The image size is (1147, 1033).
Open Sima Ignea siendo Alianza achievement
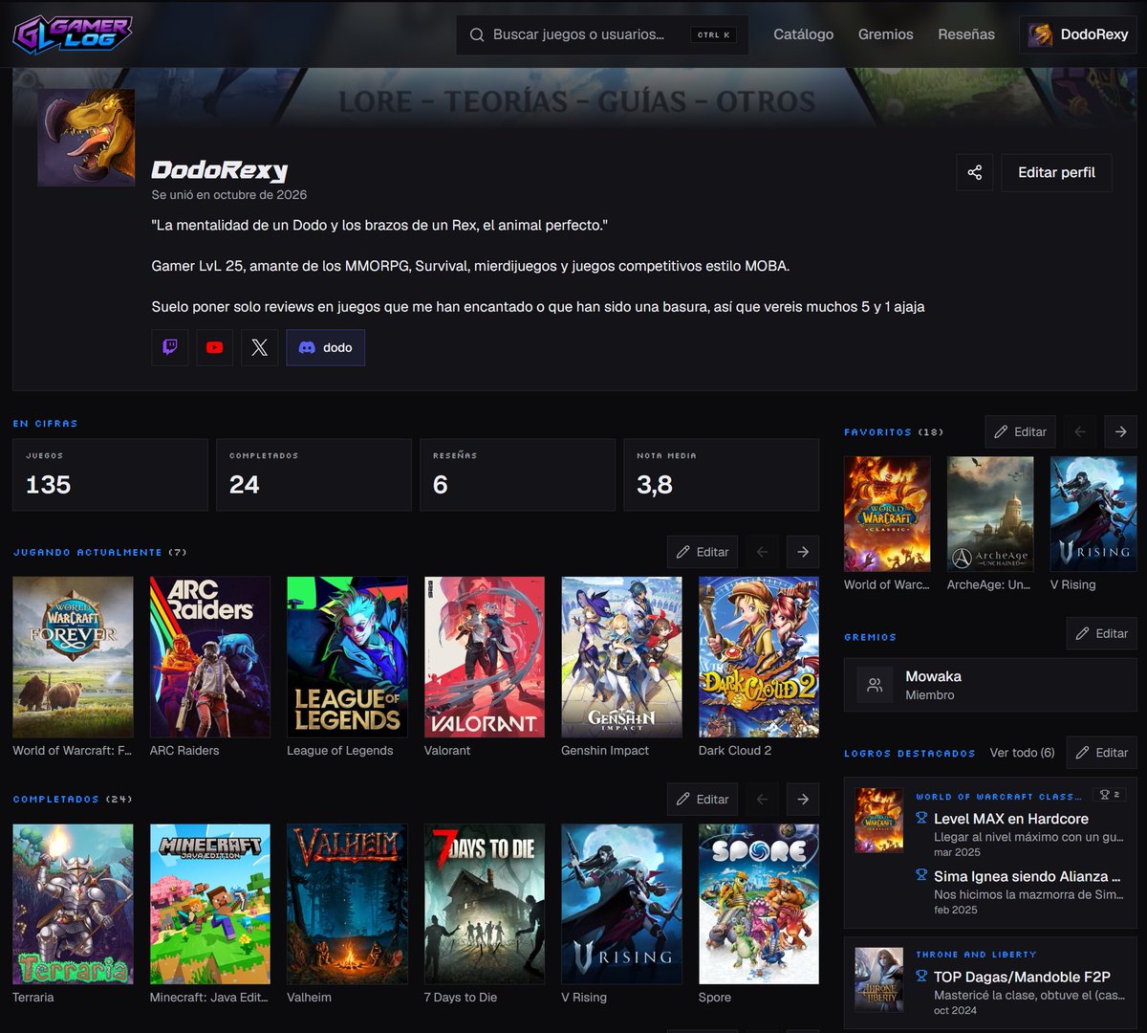pyautogui.click(x=1027, y=876)
